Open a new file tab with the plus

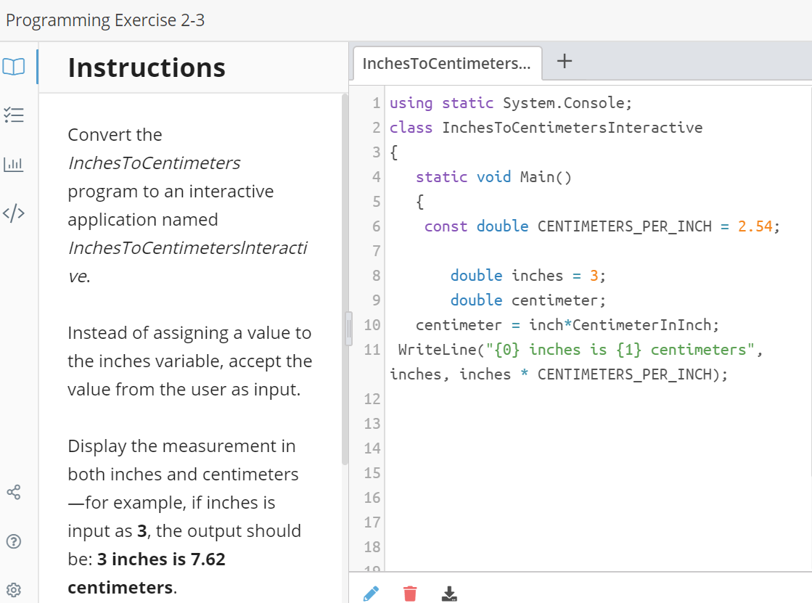pyautogui.click(x=564, y=62)
